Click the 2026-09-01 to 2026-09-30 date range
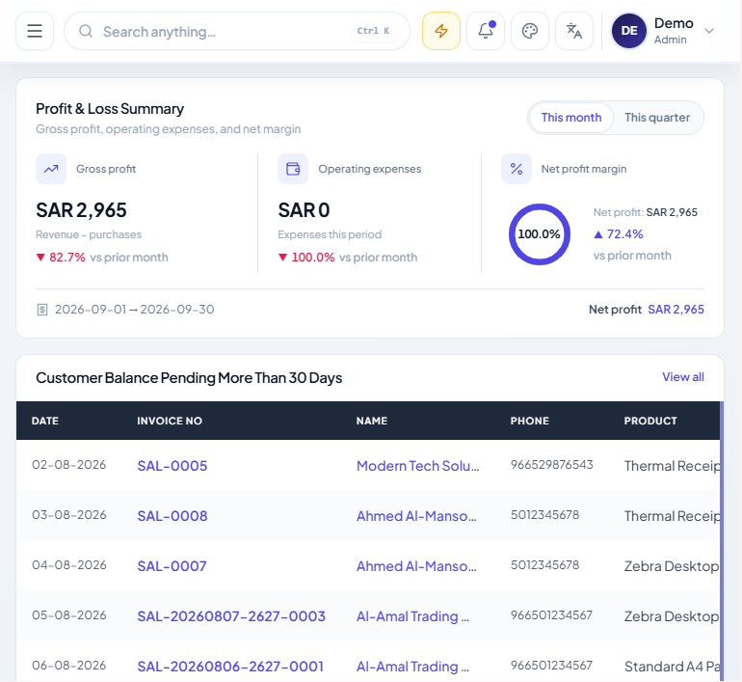Viewport: 742px width, 682px height. pyautogui.click(x=134, y=310)
